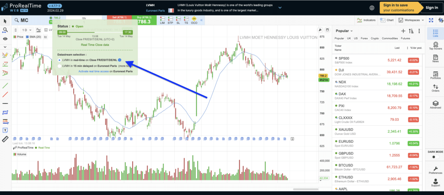This screenshot has width=444, height=195.
Task: Select the support/resistance zigzag drawing tool
Action: pos(5,64)
